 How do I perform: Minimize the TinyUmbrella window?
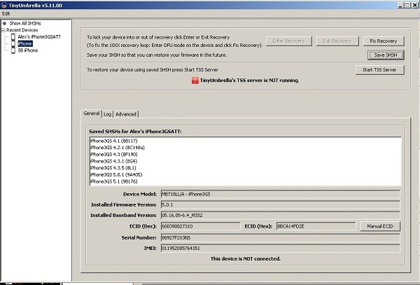click(400, 5)
